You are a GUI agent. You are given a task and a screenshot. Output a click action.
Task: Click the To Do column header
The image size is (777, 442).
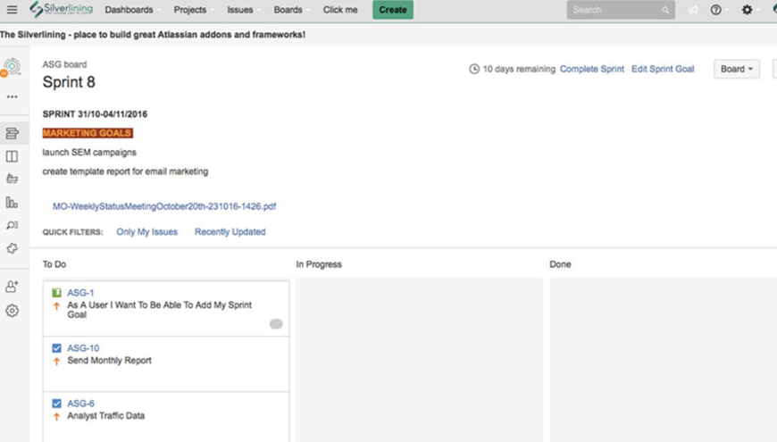click(x=54, y=264)
